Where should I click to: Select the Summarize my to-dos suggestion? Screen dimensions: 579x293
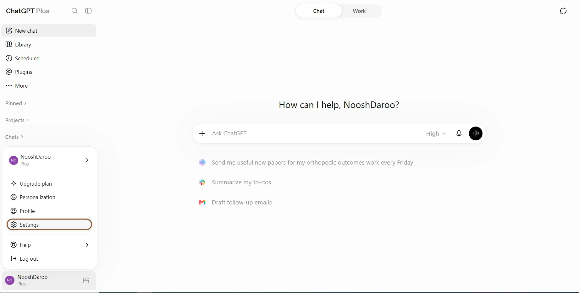(241, 182)
